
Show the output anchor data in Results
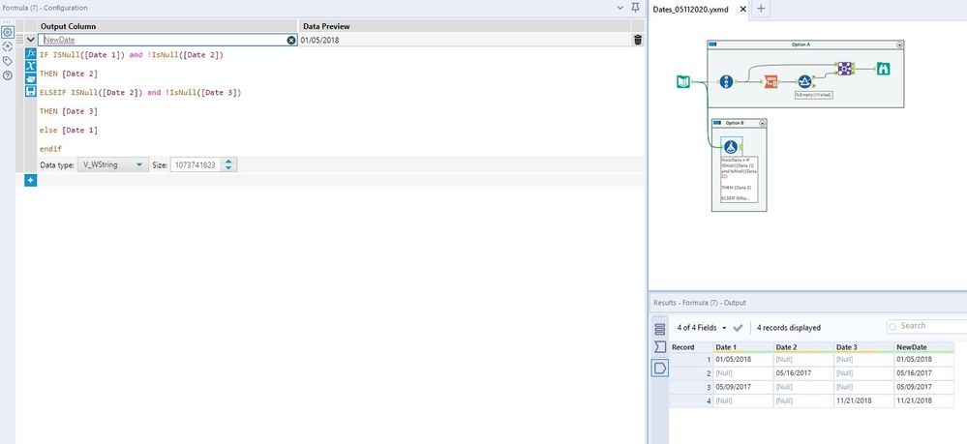point(660,369)
